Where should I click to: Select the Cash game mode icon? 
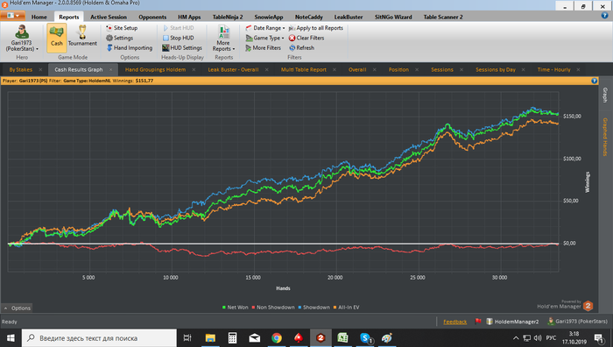click(57, 38)
